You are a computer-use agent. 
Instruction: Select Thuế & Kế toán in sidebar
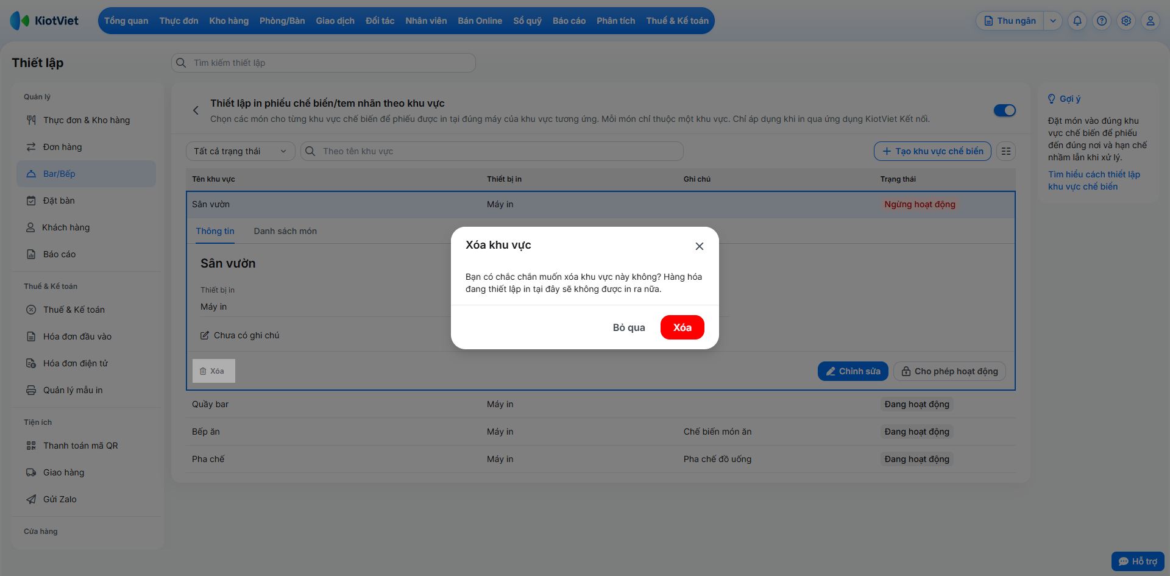click(x=86, y=310)
